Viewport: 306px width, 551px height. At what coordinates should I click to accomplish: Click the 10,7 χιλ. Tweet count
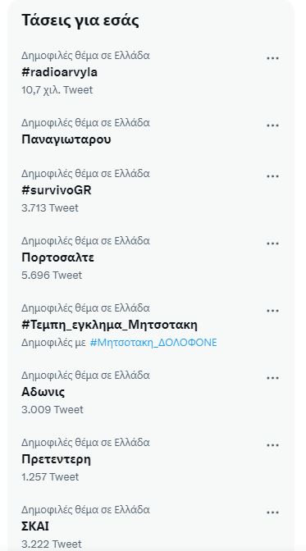(57, 90)
